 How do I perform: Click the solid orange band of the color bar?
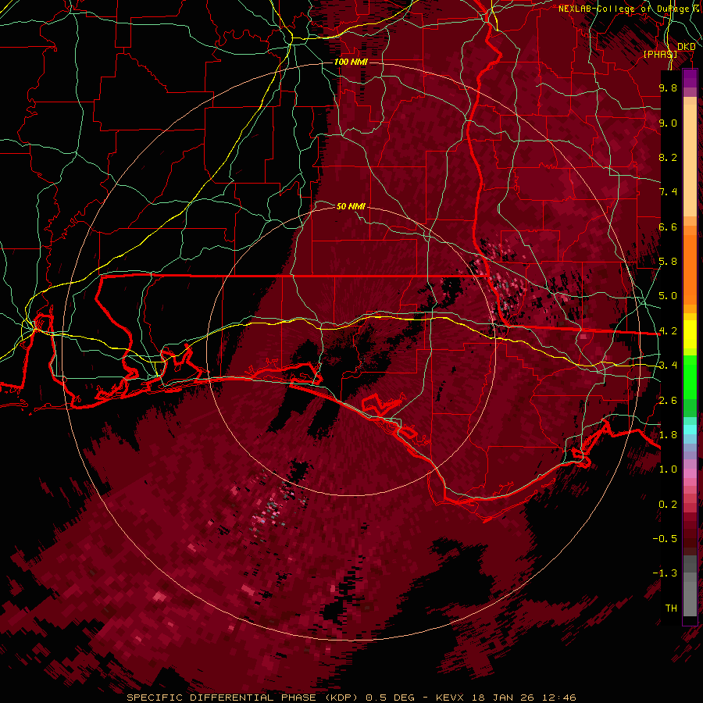[x=690, y=269]
